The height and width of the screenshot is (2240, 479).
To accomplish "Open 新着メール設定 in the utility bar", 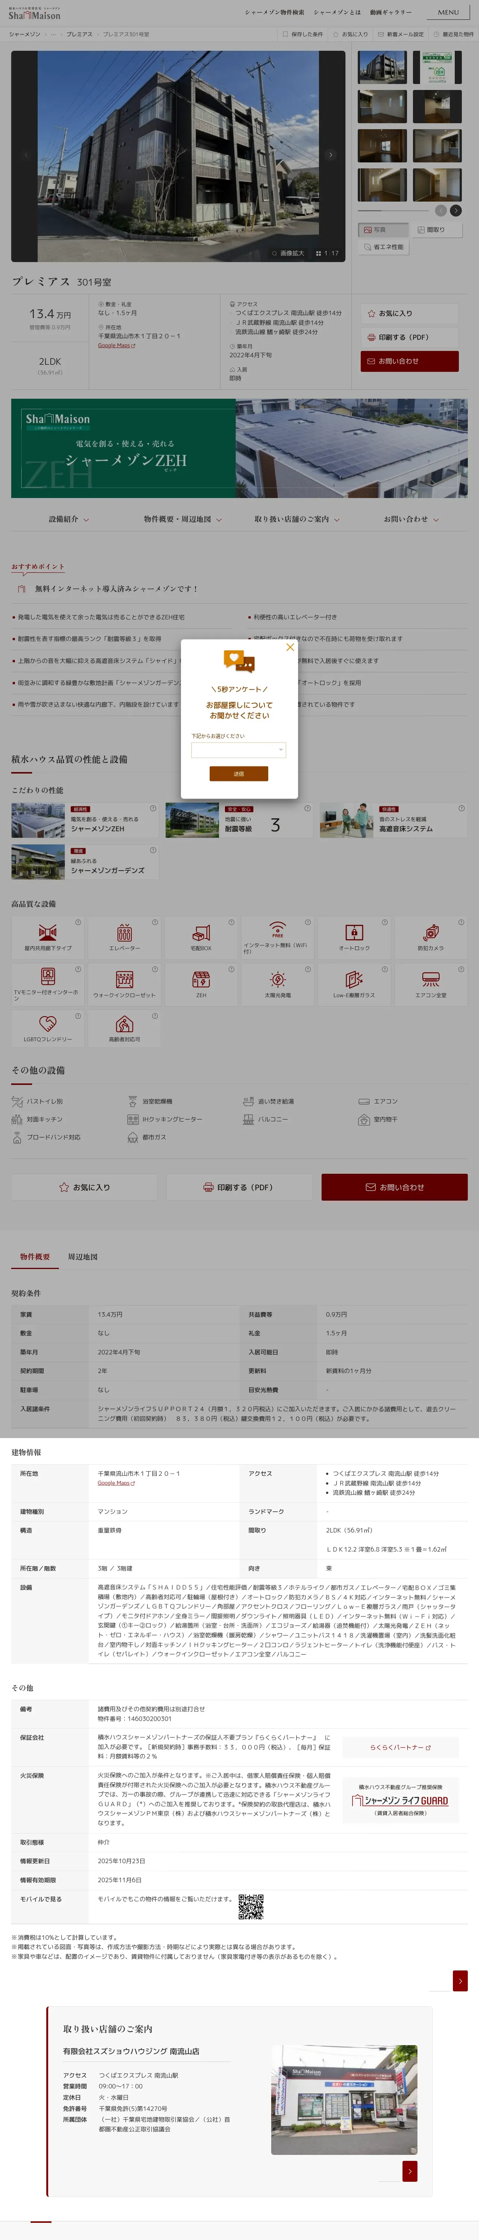I will coord(401,34).
